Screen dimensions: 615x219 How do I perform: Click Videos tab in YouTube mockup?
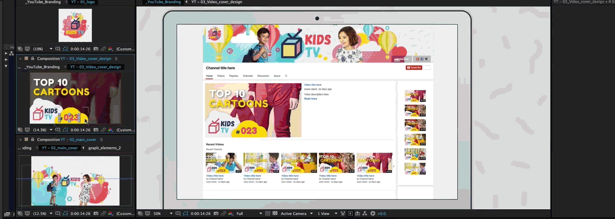(221, 76)
